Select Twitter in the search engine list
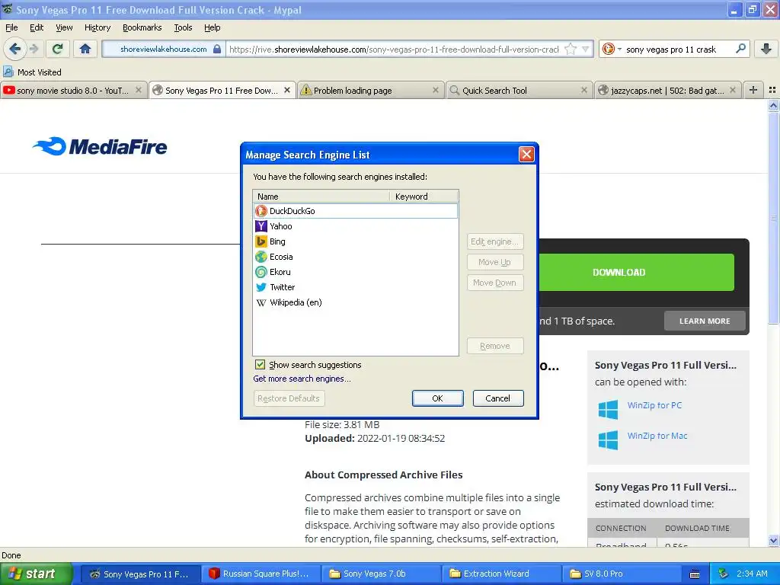The height and width of the screenshot is (585, 780). (x=356, y=287)
